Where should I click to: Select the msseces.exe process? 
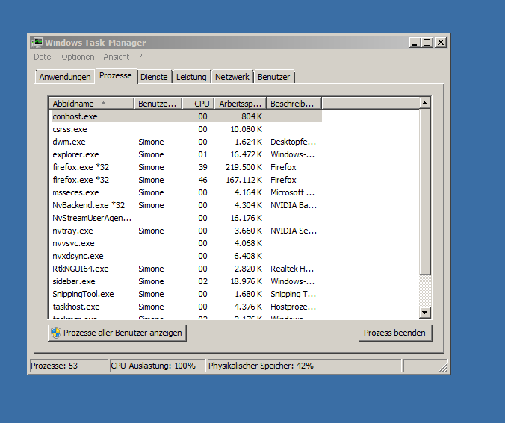point(187,192)
